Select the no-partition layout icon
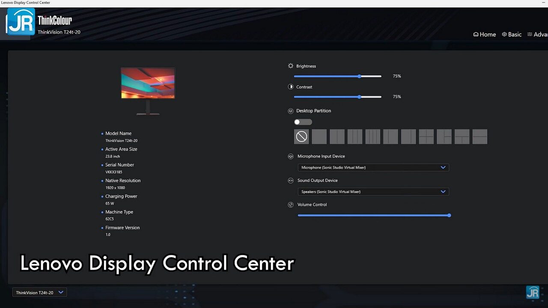This screenshot has height=308, width=548. [301, 137]
